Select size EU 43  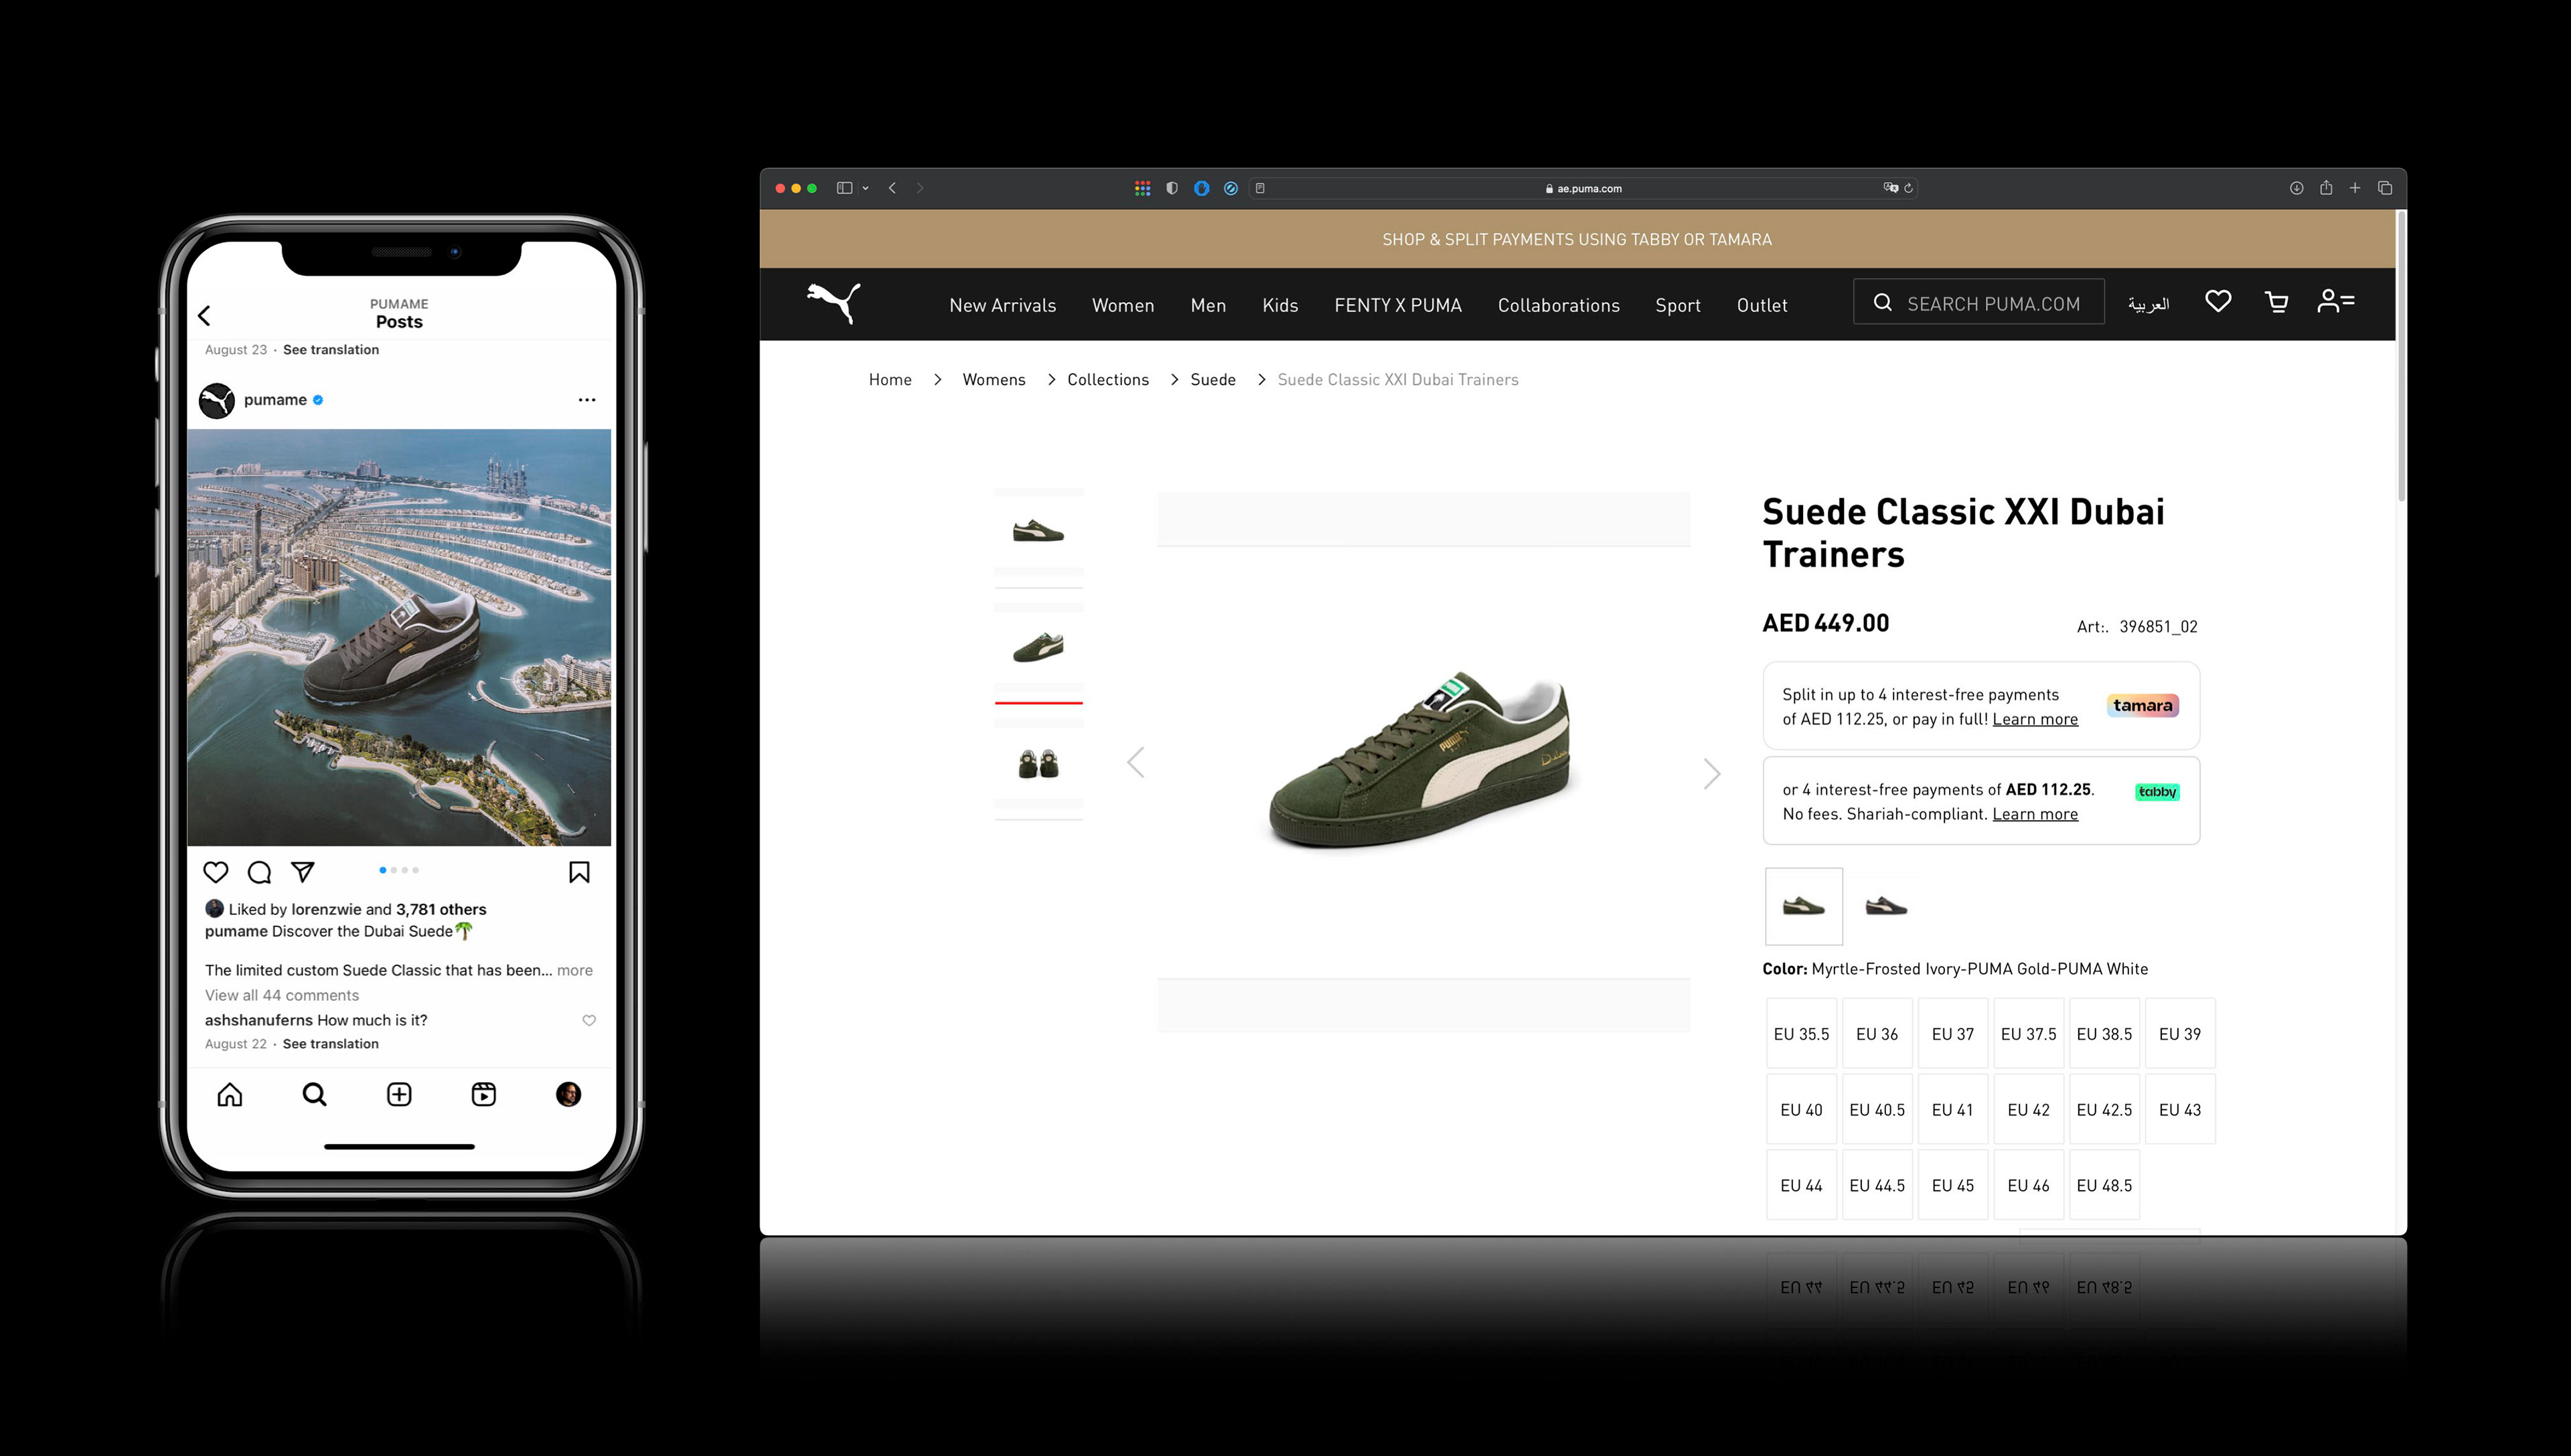[x=2180, y=1110]
